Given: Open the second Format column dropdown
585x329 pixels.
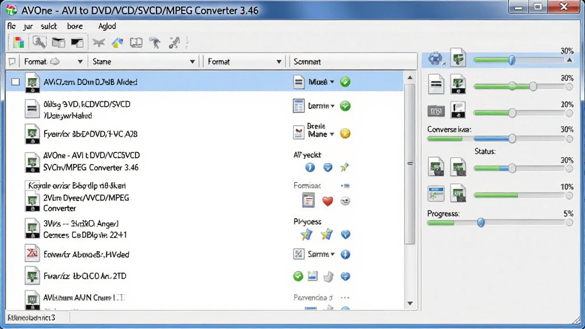Looking at the screenshot, I should (x=279, y=62).
